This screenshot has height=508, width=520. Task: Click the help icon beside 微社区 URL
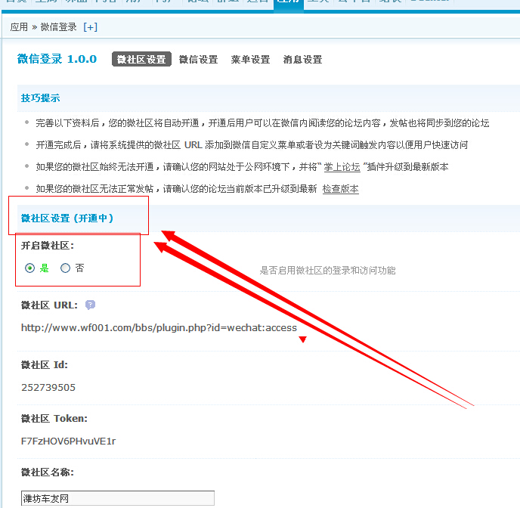[90, 305]
